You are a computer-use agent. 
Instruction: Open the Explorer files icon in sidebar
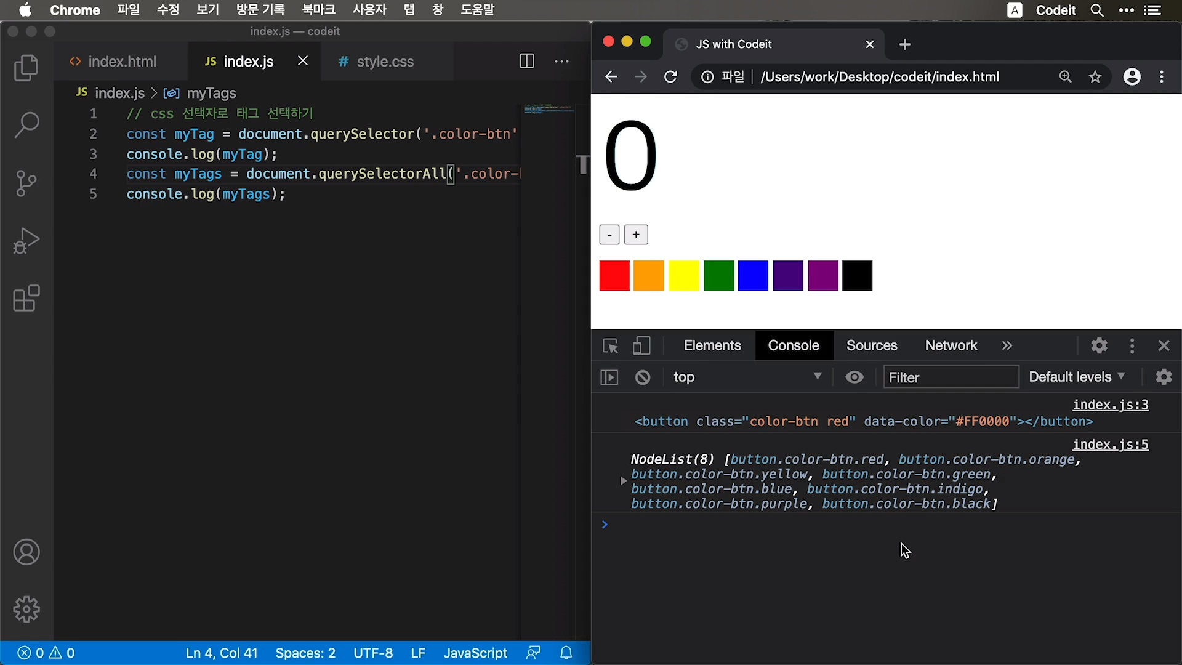[x=26, y=68]
